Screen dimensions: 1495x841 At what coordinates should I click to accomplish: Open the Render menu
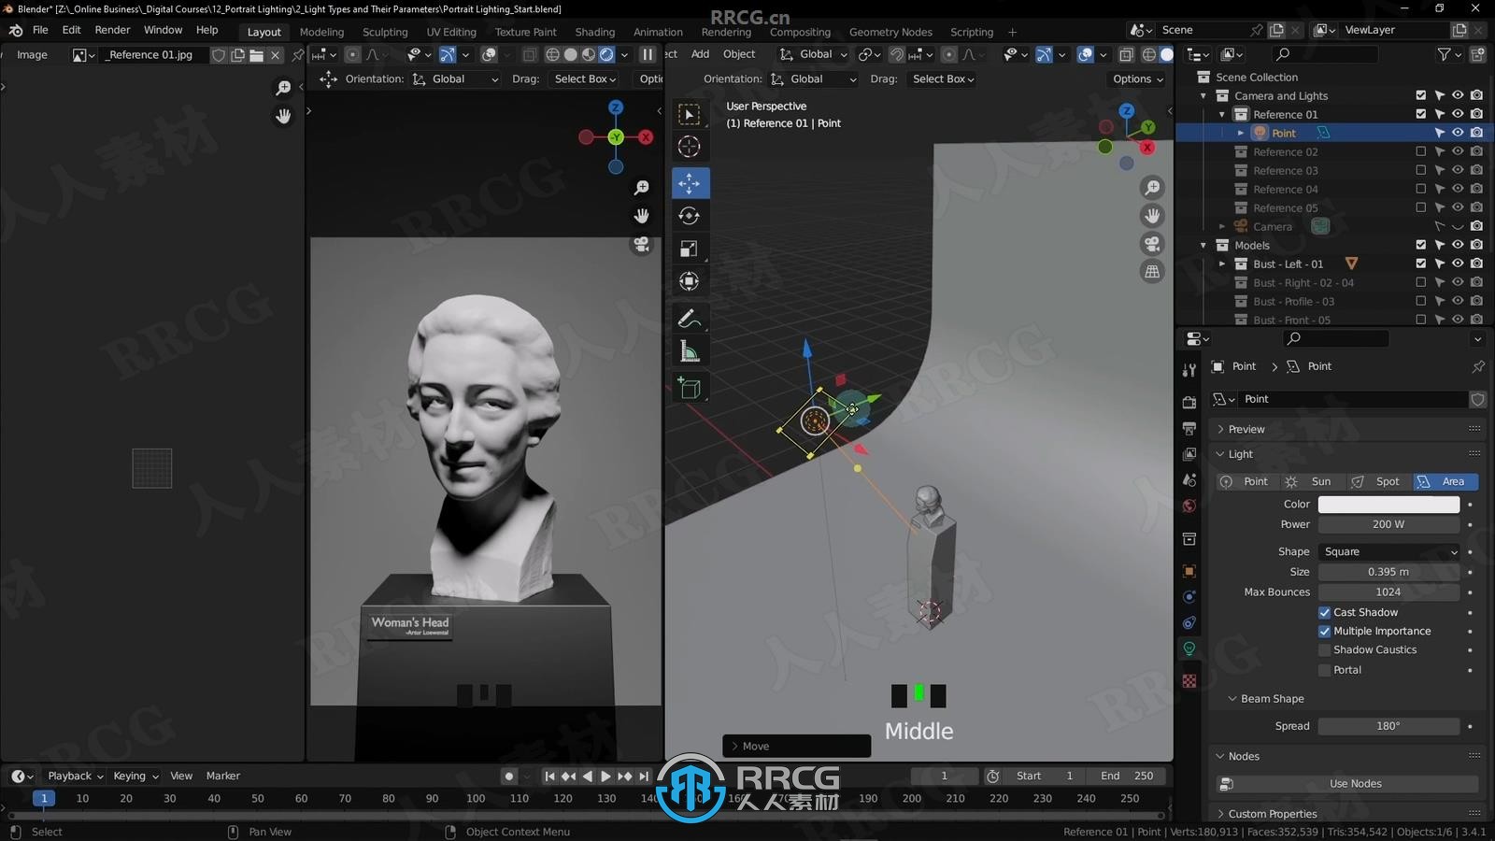coord(112,30)
